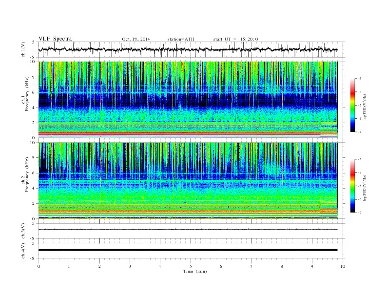The height and width of the screenshot is (299, 386).
Task: Click the ch.1 spectrogram panel
Action: click(188, 100)
